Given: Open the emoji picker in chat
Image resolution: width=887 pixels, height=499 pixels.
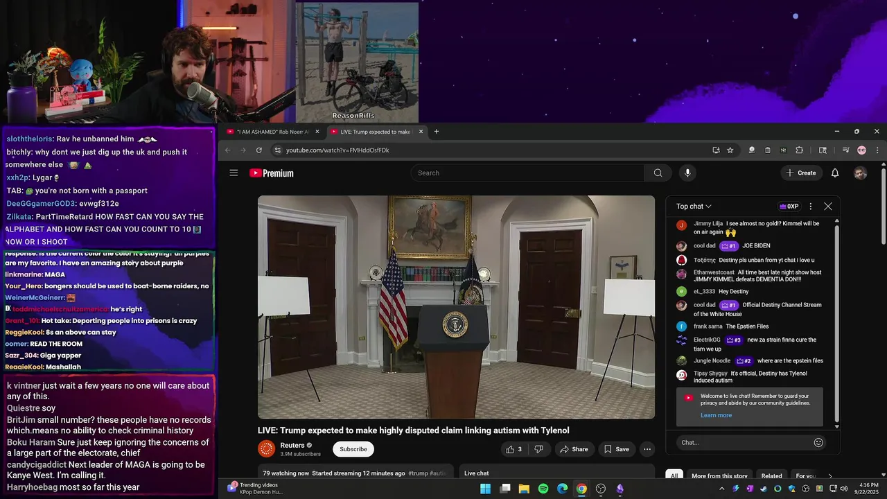Looking at the screenshot, I should [x=818, y=442].
